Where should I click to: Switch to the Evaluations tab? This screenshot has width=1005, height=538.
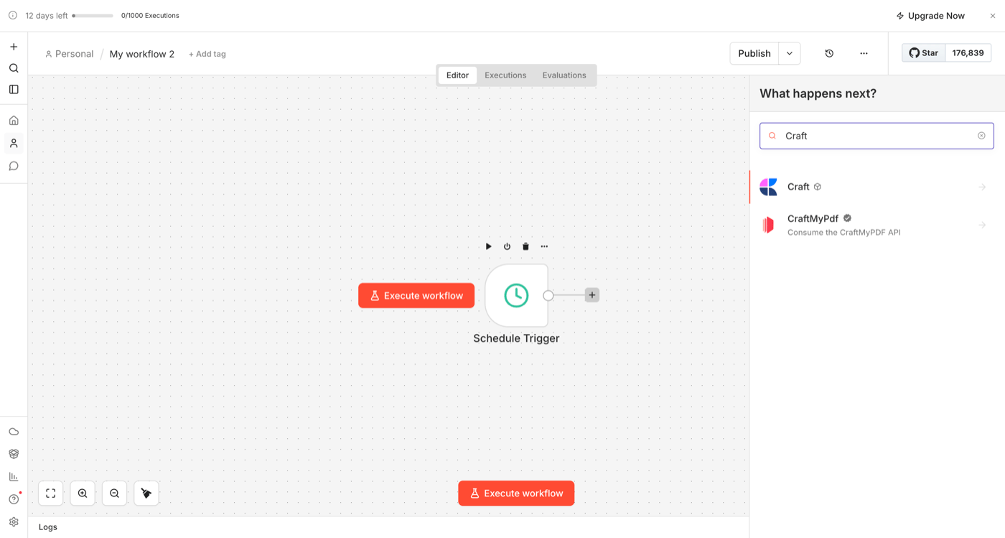[564, 75]
